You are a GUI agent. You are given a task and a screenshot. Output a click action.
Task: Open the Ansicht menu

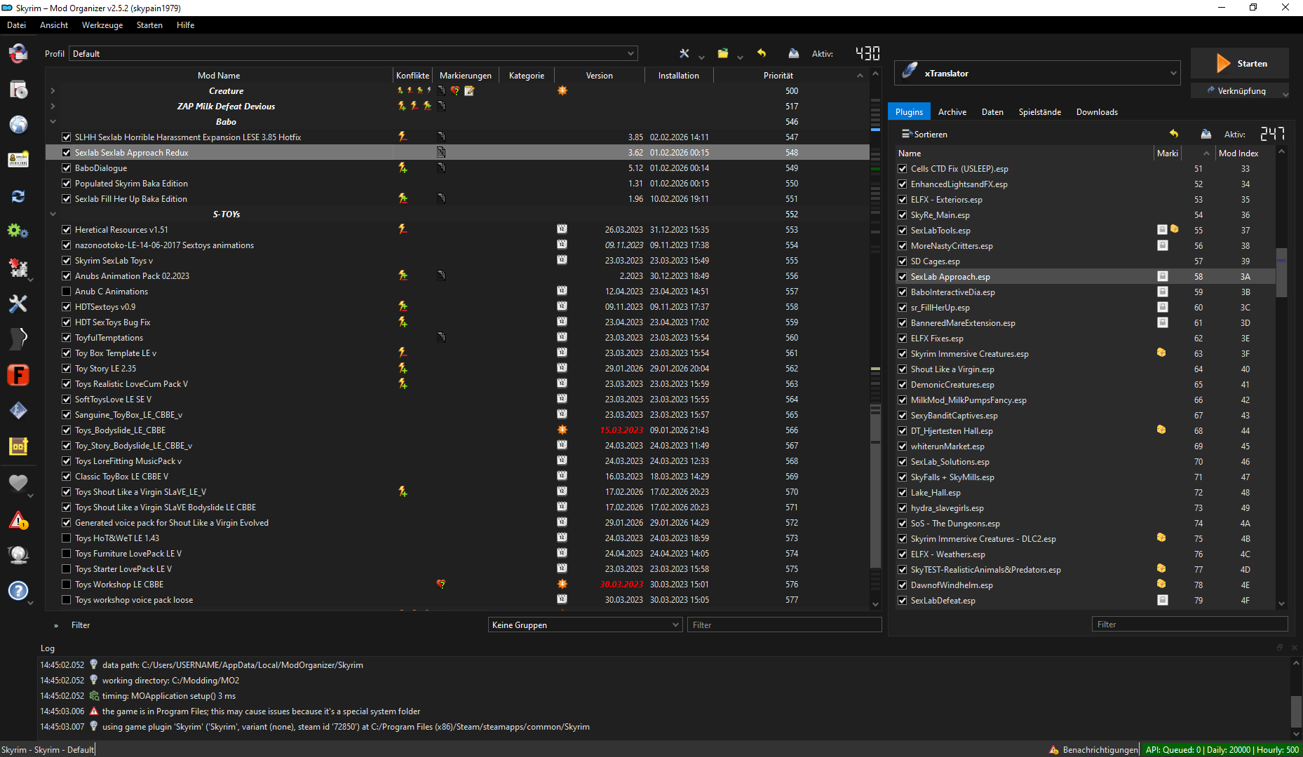pos(54,25)
